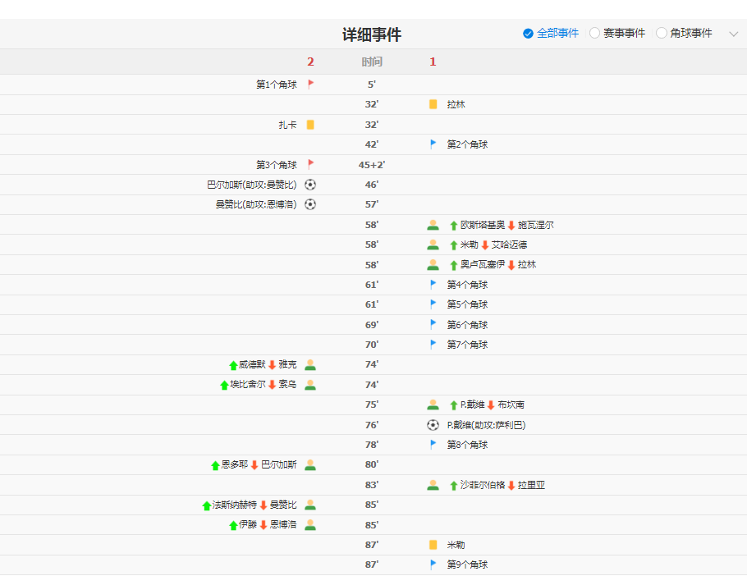Click blue flag for 第9个角球

pos(433,565)
